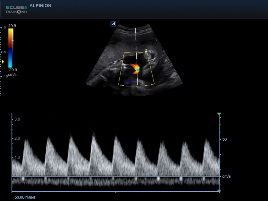
Task: Click the color Doppler velocity color bar
Action: pos(11,48)
